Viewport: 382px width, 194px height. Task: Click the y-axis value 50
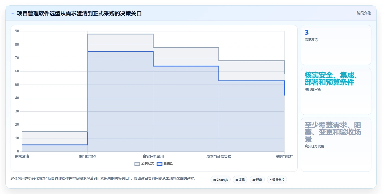pos(17,85)
